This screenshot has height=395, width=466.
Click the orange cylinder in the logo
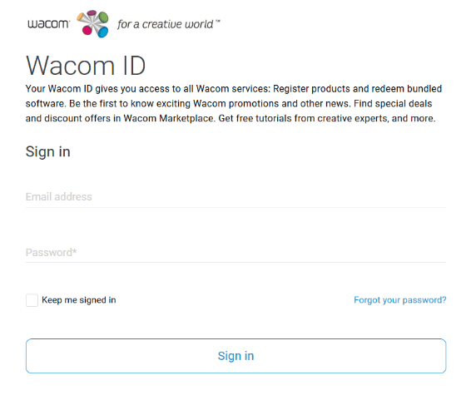[81, 17]
